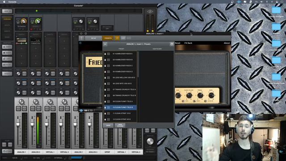The width and height of the screenshot is (286, 161).
Task: Select preset 06 LEAD BITE USA 4X12
Action: pyautogui.click(x=120, y=84)
